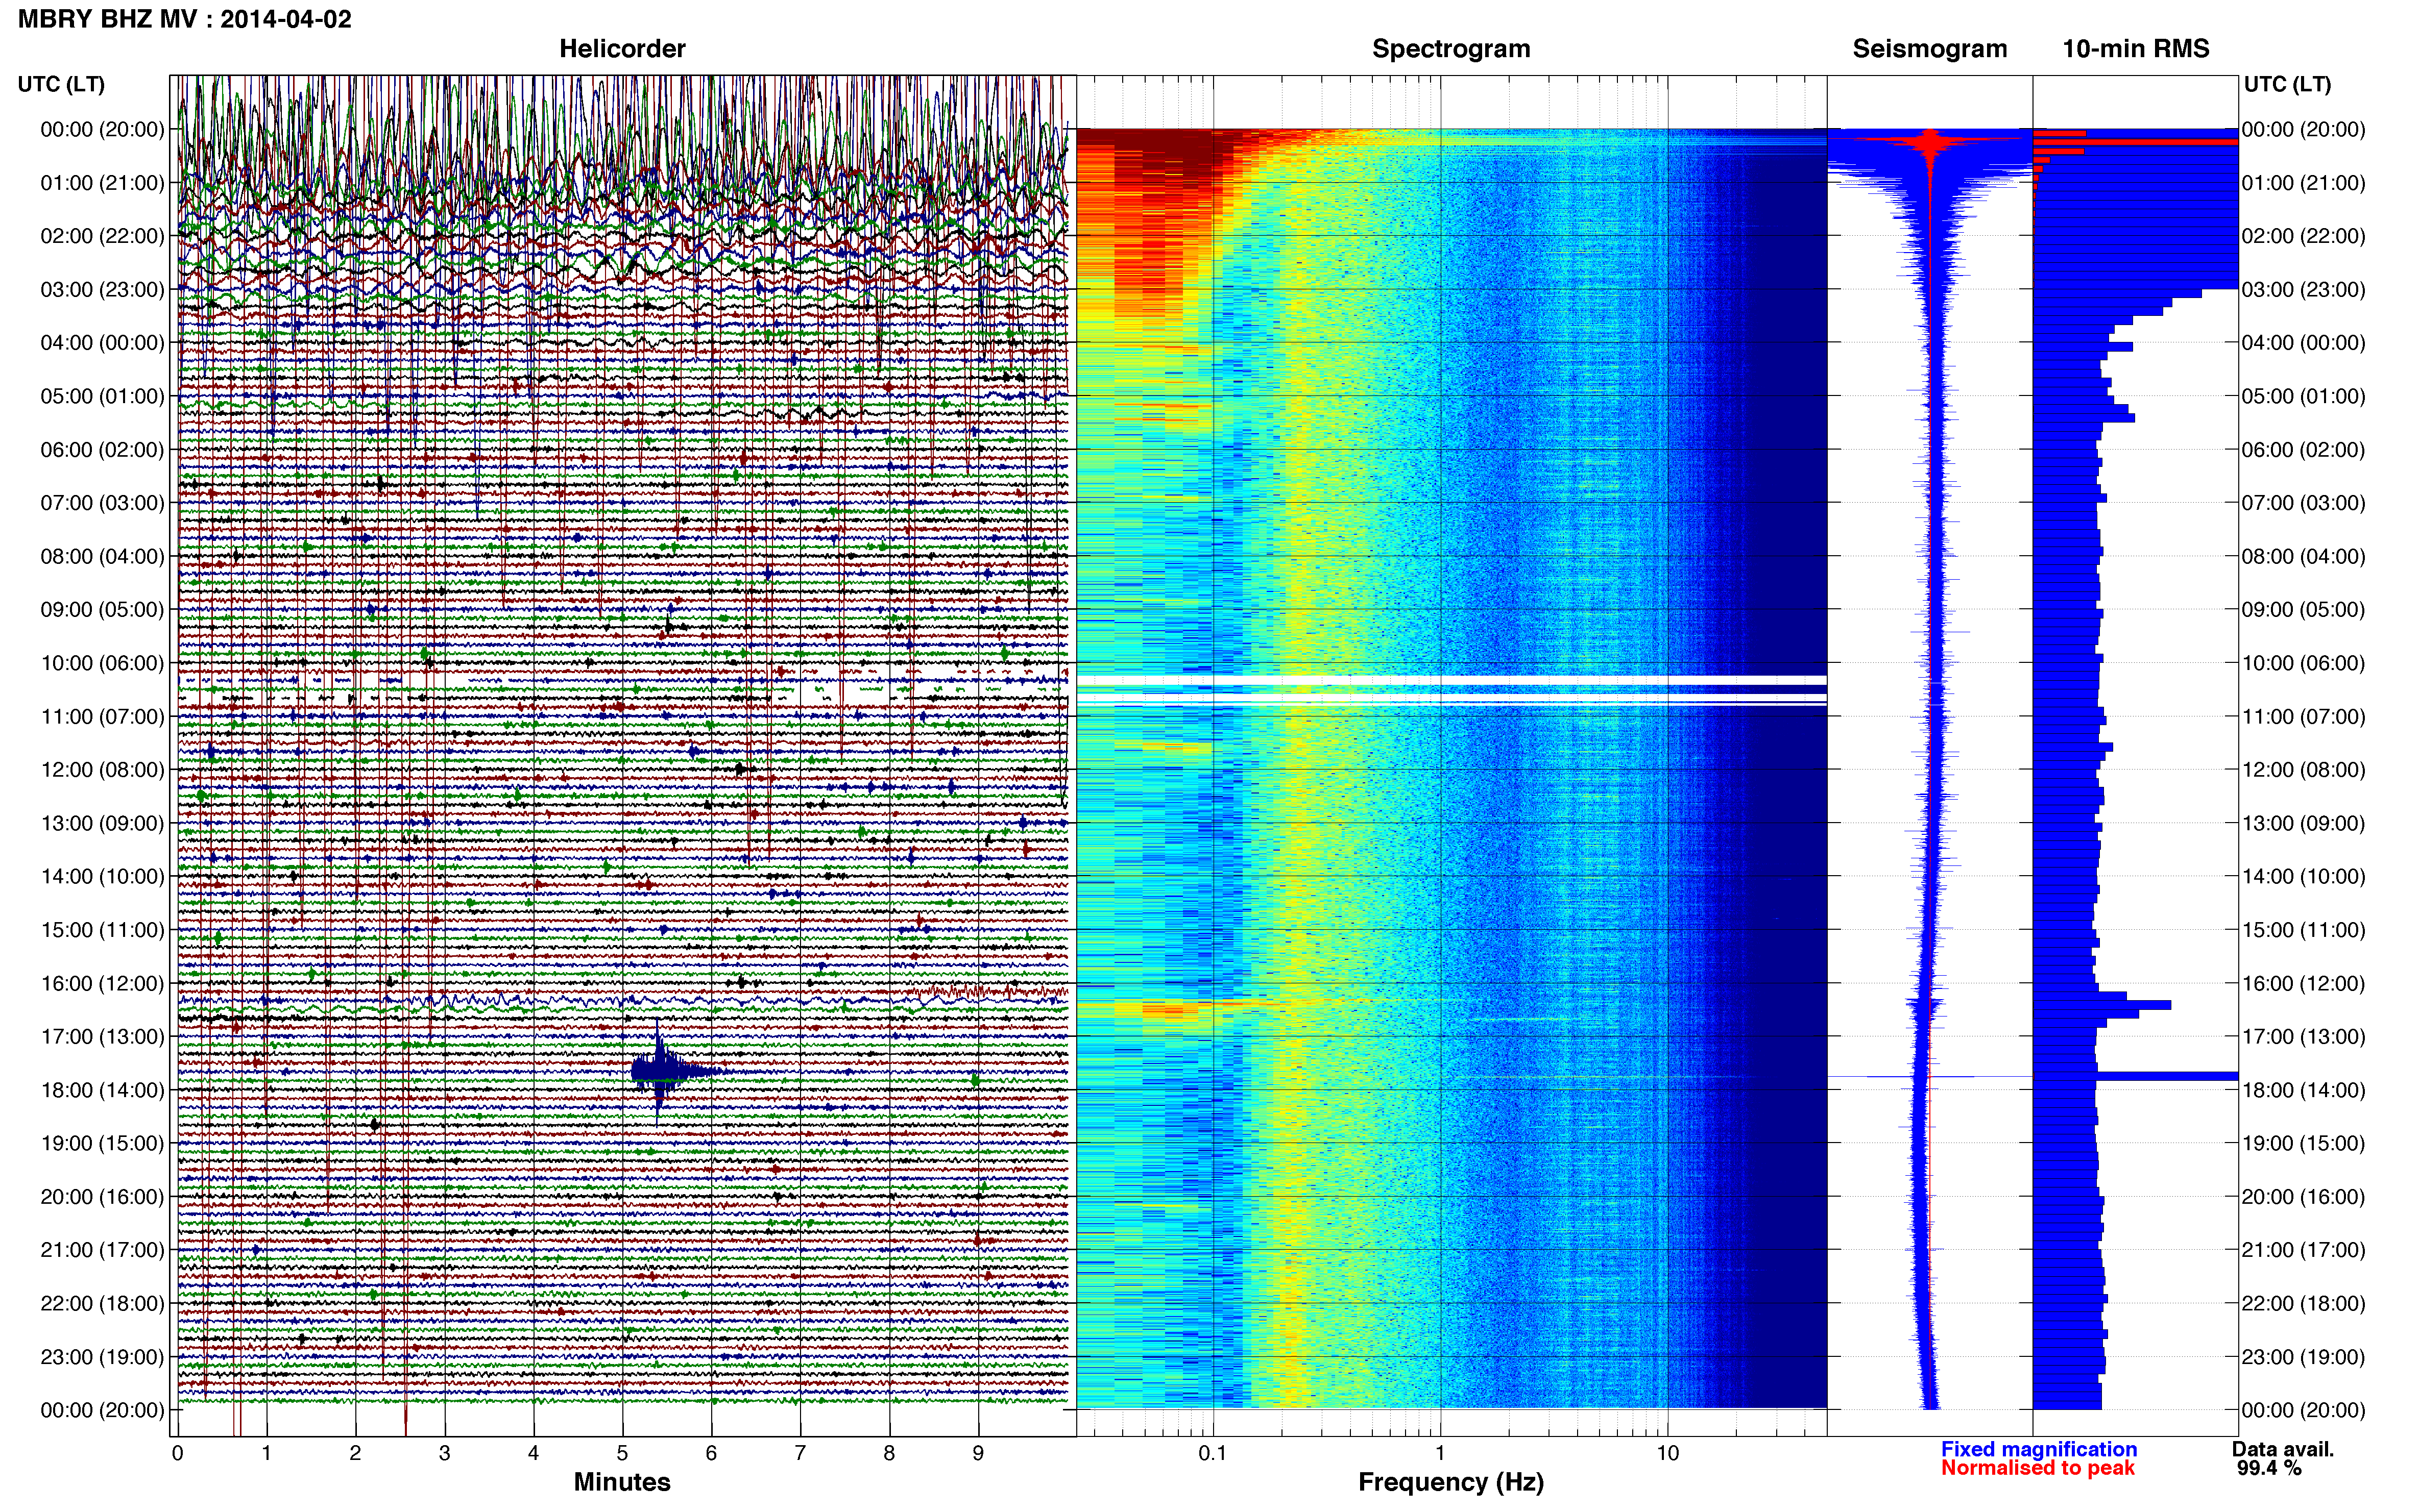The width and height of the screenshot is (2420, 1512).
Task: Click '19:00 (15:00)' on the RMS-side time axis
Action: click(x=2303, y=1143)
